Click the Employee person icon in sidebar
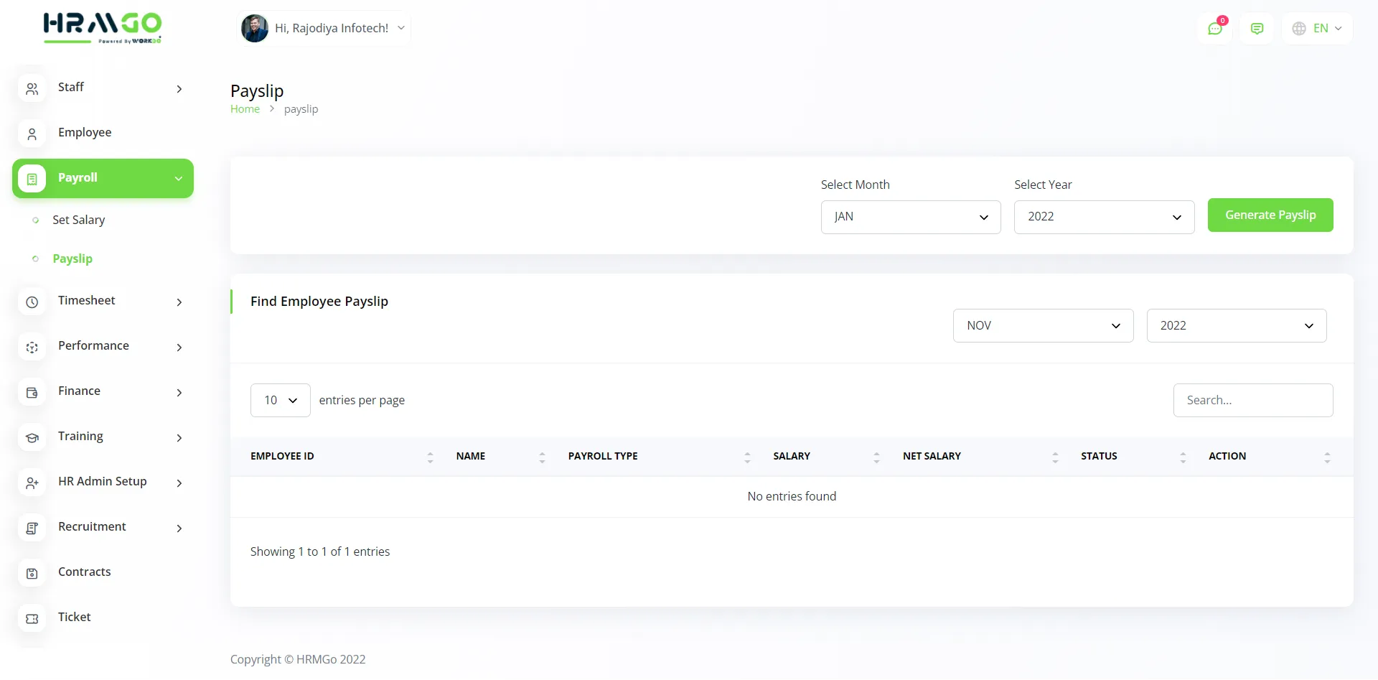This screenshot has height=680, width=1378. 32,134
